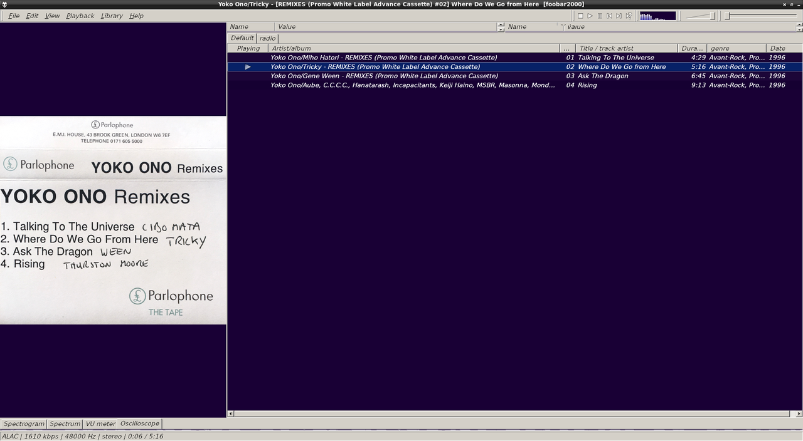
Task: Click the seek bar slider
Action: click(x=761, y=16)
